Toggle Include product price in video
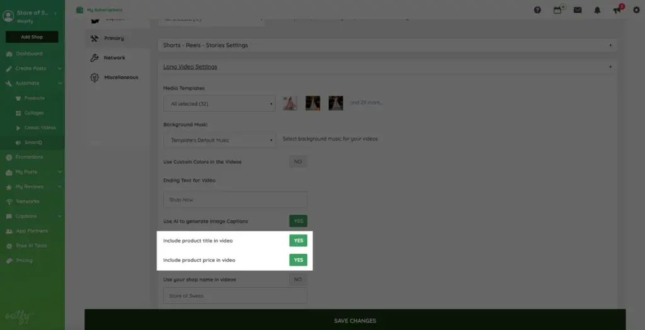645x330 pixels. 298,260
